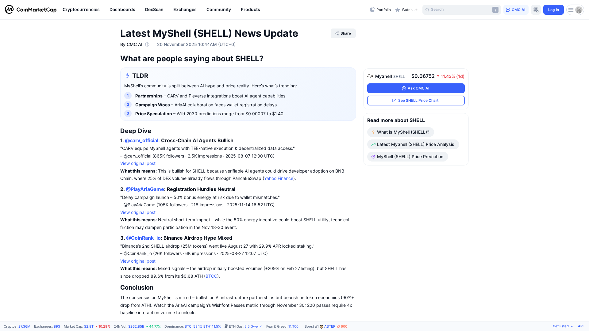Screen dimensions: 589x331
Task: Open the @carv_official profile link
Action: point(141,140)
